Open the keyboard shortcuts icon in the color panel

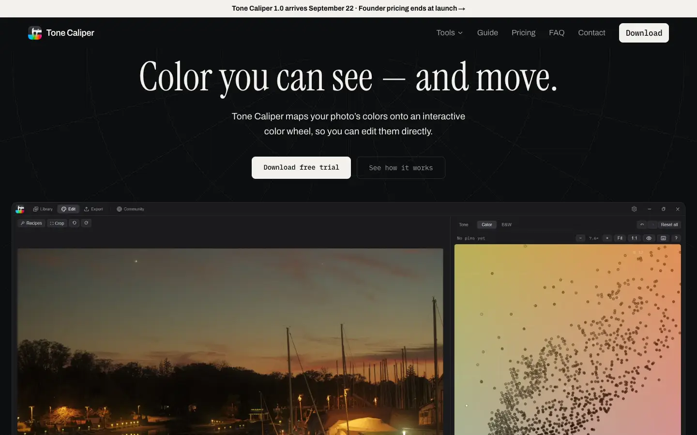(663, 238)
